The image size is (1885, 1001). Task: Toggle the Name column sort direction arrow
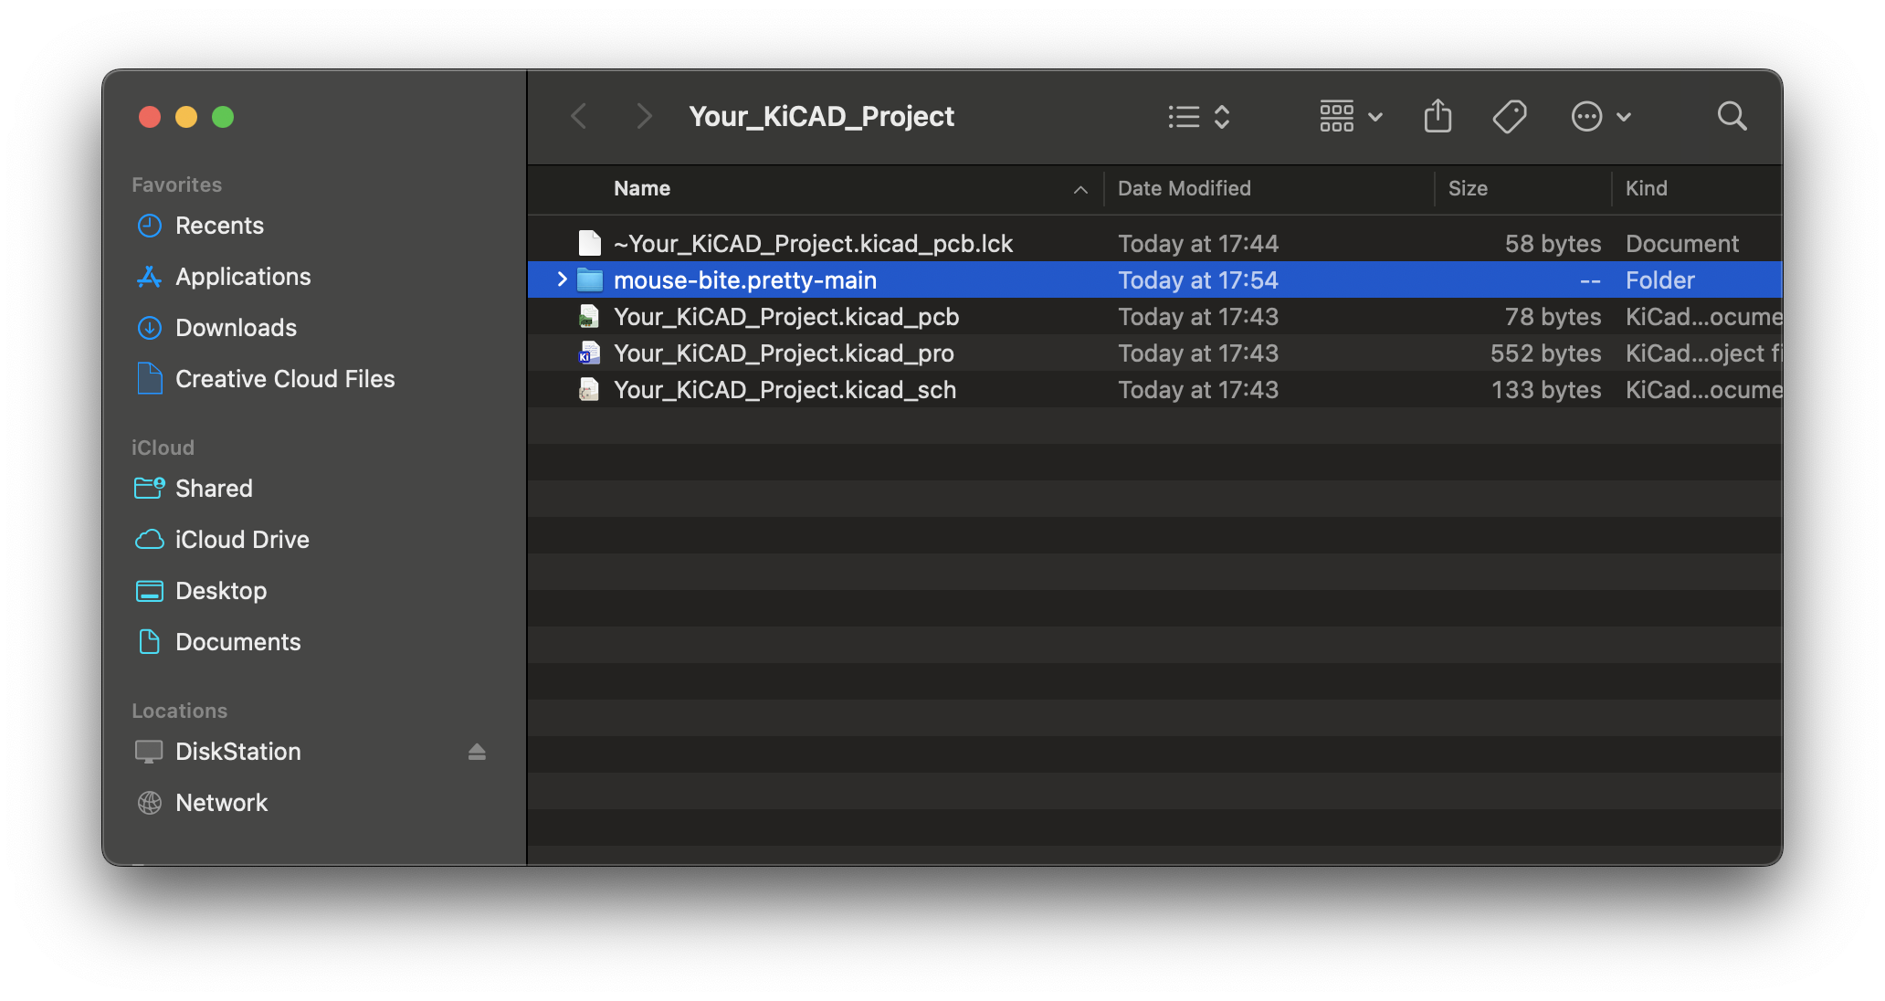[x=1080, y=189]
